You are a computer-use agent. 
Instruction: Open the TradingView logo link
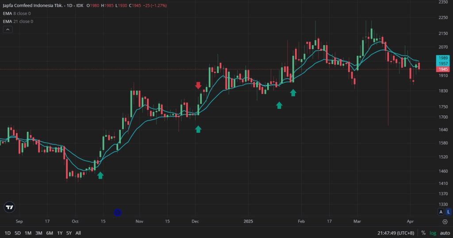point(10,207)
